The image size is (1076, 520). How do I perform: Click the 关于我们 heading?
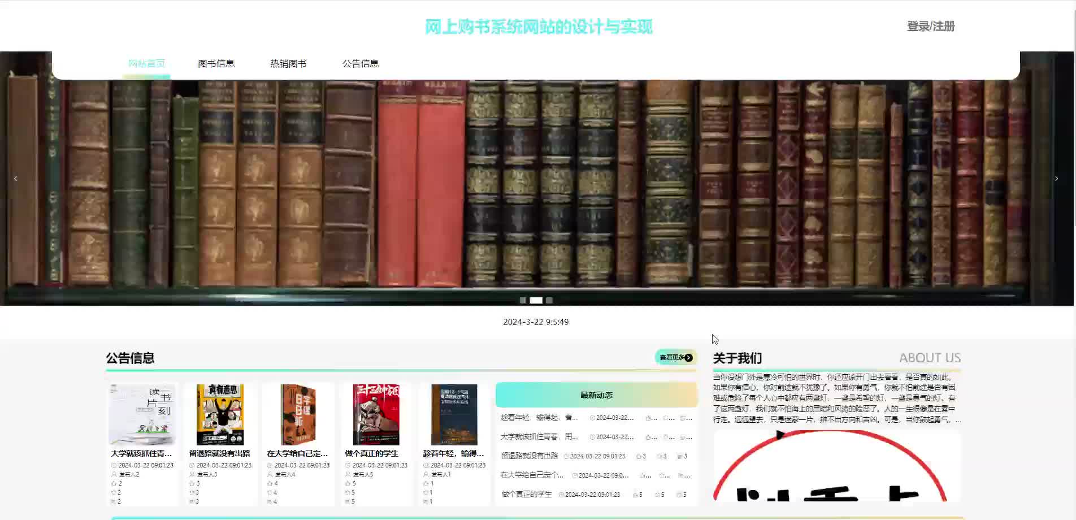pyautogui.click(x=737, y=358)
